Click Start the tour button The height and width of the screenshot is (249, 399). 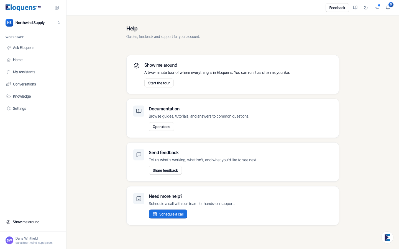click(159, 83)
